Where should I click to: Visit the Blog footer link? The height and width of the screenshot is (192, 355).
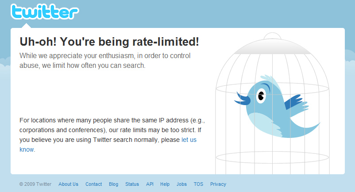(113, 184)
